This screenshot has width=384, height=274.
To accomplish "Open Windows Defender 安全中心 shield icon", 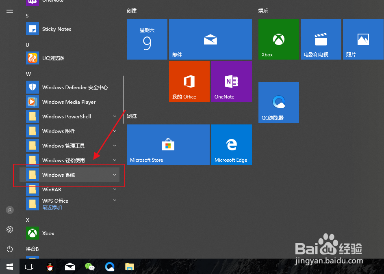I will 33,87.
